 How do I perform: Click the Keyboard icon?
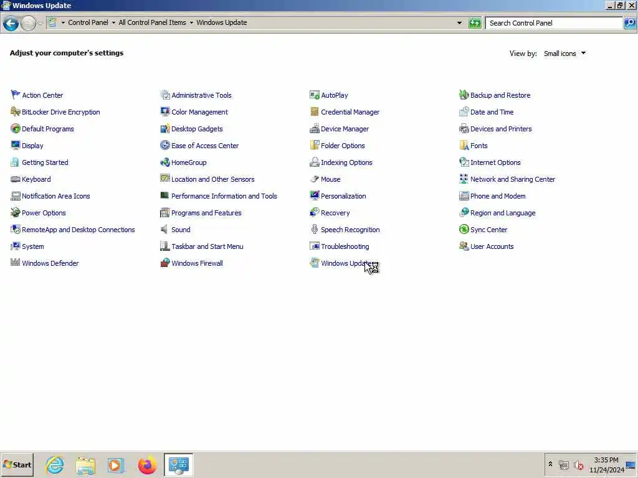pos(16,179)
